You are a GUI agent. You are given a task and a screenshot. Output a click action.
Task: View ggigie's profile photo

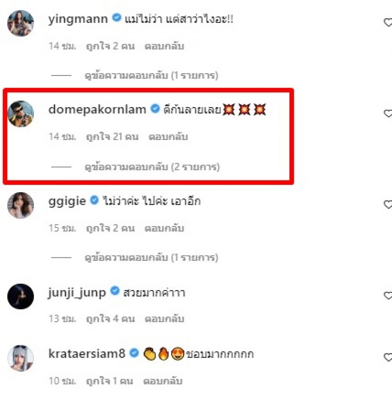tap(21, 205)
